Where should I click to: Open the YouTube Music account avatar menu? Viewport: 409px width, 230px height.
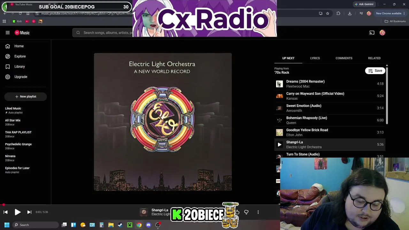click(382, 33)
